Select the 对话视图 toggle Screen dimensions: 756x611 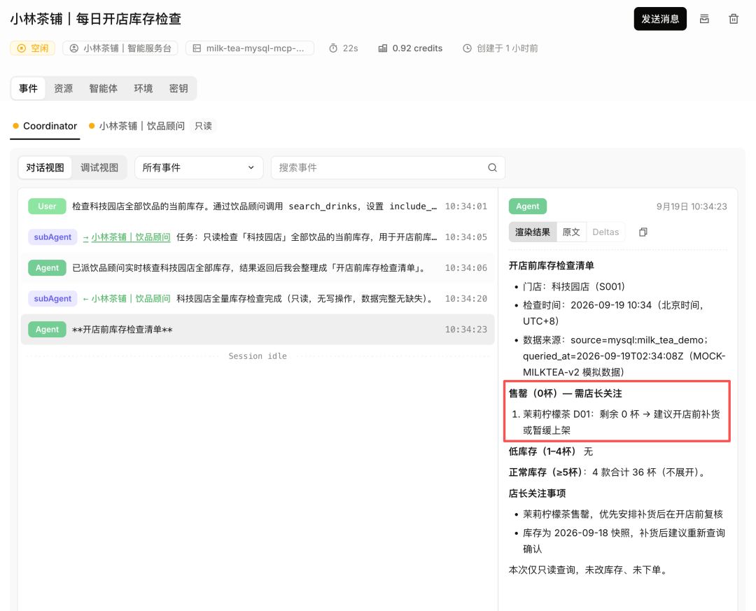click(45, 167)
